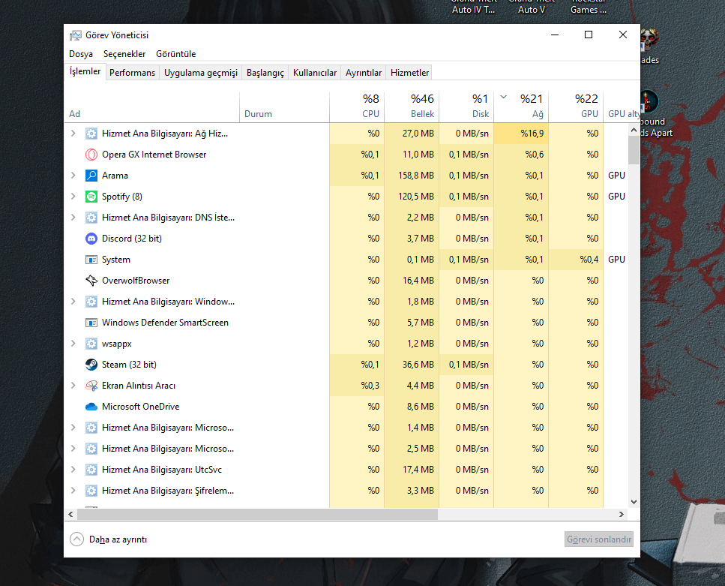Expand the Hizmet Ana Bilgisayarı: Window... row
The image size is (725, 586).
point(73,302)
